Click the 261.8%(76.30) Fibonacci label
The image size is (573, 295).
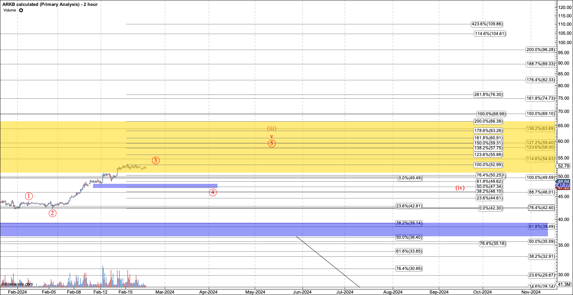tap(488, 95)
